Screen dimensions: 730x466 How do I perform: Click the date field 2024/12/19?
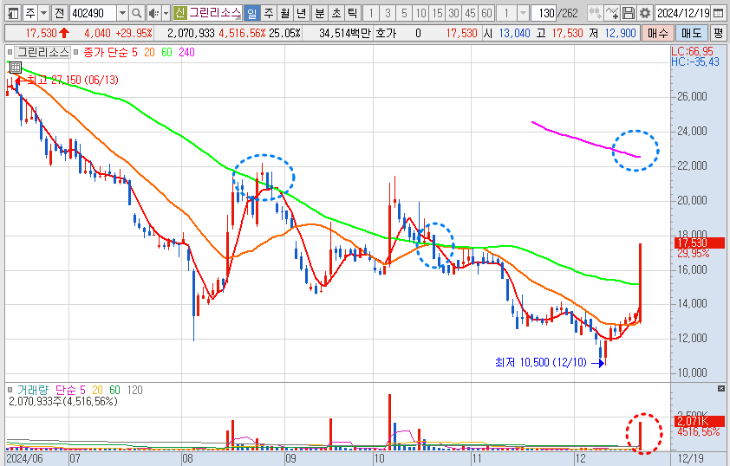click(x=682, y=13)
